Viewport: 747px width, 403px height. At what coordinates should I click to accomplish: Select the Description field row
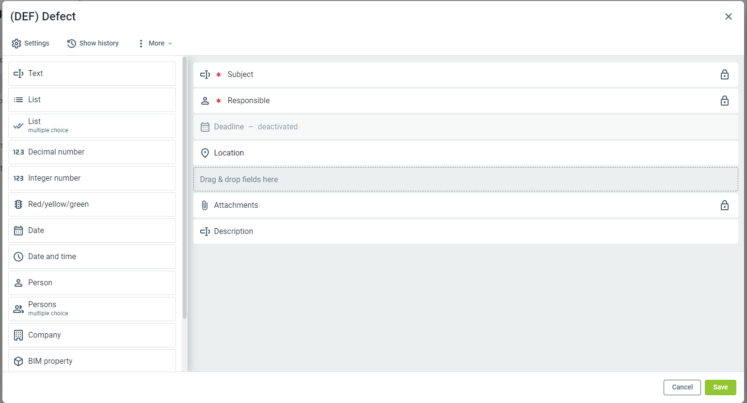465,232
